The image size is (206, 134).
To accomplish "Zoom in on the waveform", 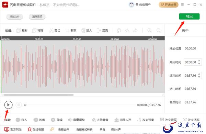I will tap(149, 30).
